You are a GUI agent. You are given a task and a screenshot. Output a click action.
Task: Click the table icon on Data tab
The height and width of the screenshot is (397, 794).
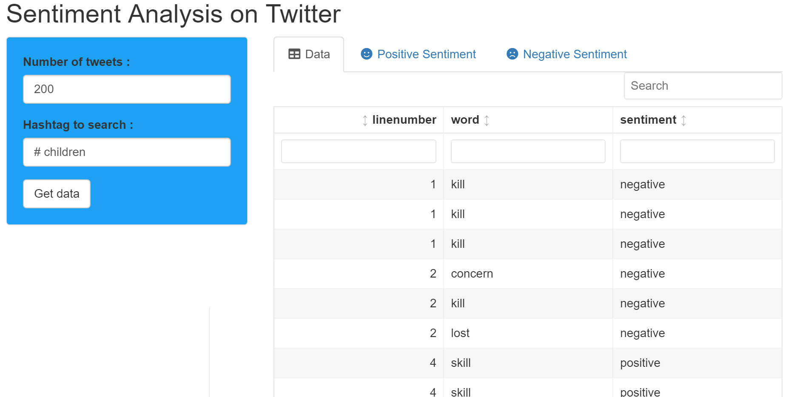294,54
